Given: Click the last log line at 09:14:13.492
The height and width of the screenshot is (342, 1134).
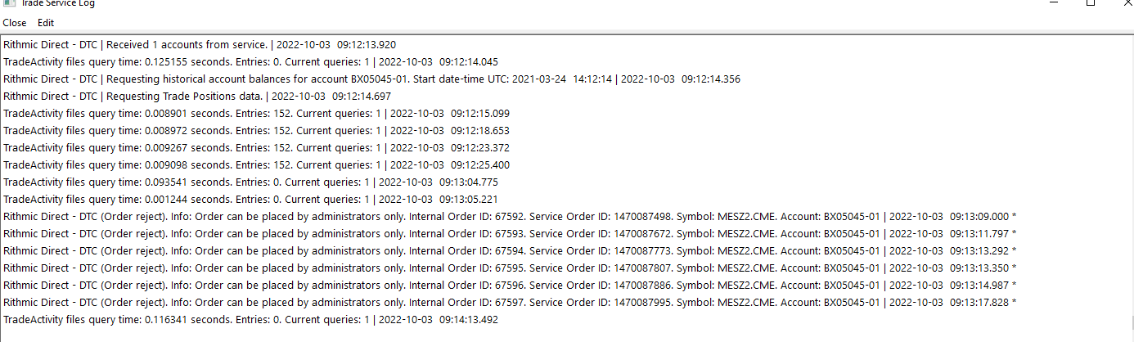Looking at the screenshot, I should pyautogui.click(x=250, y=319).
